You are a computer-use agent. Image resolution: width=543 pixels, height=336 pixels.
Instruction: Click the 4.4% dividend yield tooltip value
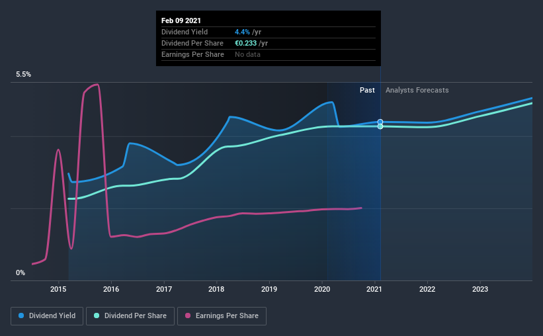tap(242, 32)
